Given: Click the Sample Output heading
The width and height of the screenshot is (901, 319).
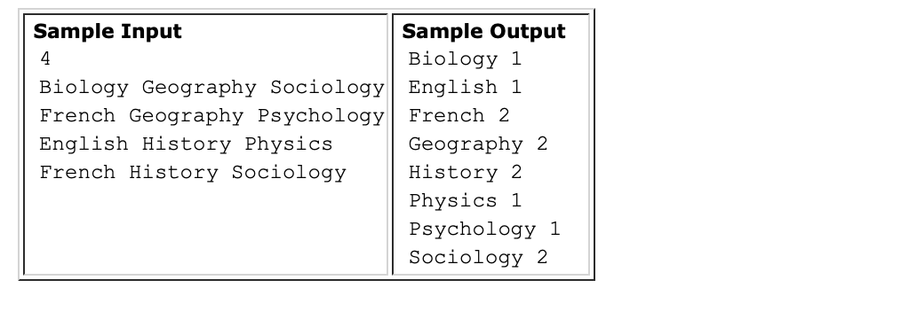Looking at the screenshot, I should click(x=484, y=31).
